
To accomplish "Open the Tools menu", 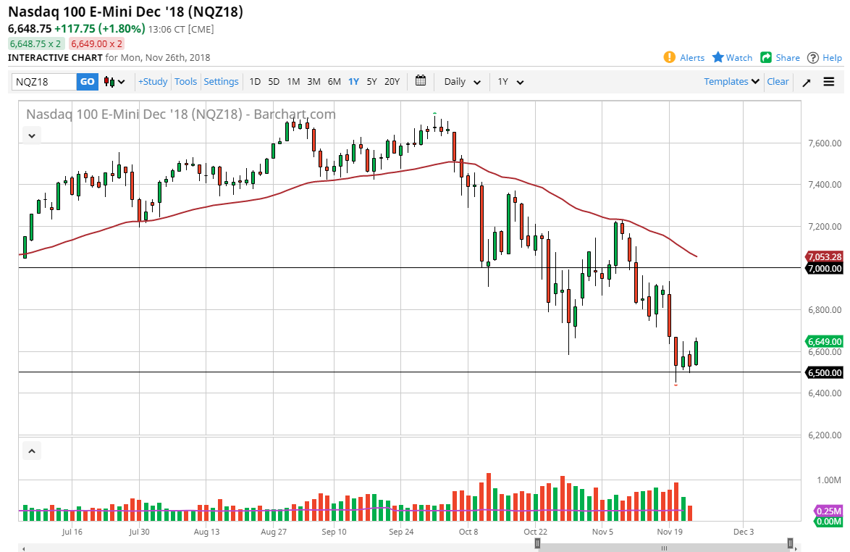I will (185, 81).
